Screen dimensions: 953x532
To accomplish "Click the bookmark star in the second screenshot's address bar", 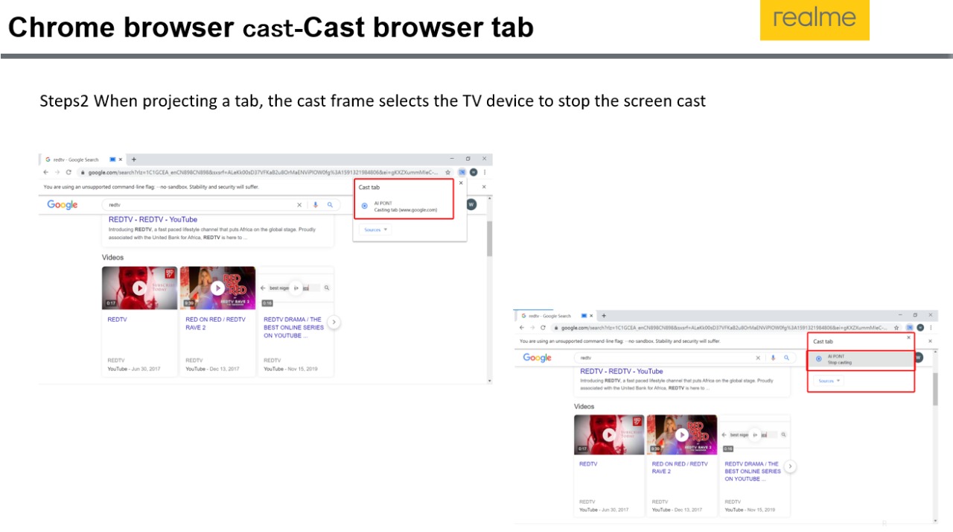I will 896,328.
